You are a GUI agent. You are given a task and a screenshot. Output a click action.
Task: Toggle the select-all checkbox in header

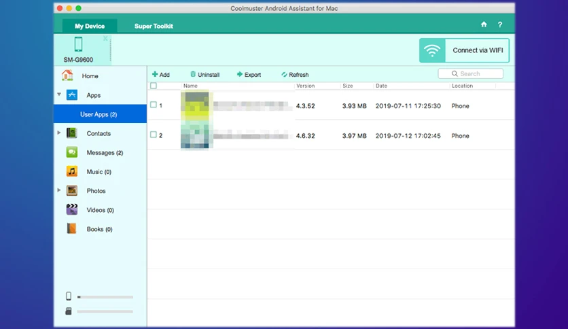(x=154, y=86)
